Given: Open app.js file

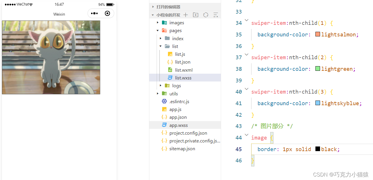Looking at the screenshot, I should 175,109.
